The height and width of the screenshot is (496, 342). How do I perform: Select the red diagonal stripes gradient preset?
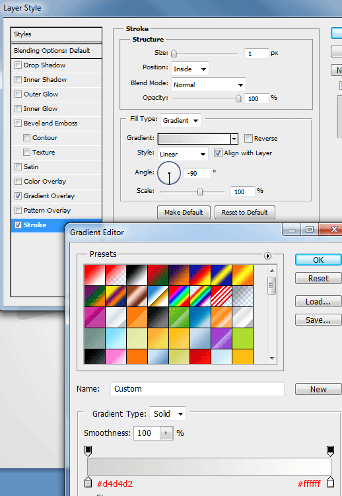(x=222, y=296)
